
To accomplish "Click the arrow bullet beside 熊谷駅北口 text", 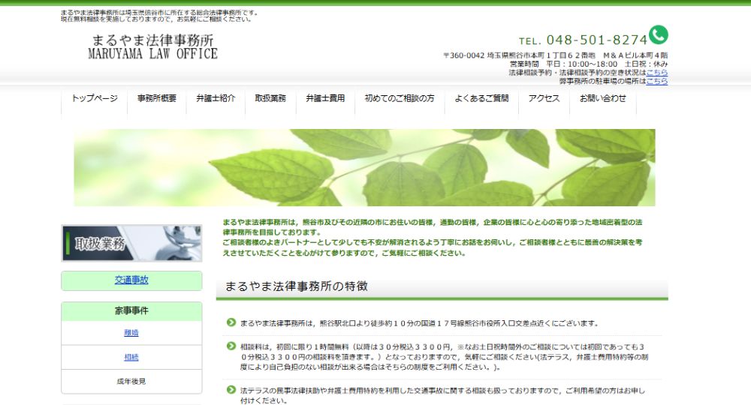I will [x=231, y=322].
